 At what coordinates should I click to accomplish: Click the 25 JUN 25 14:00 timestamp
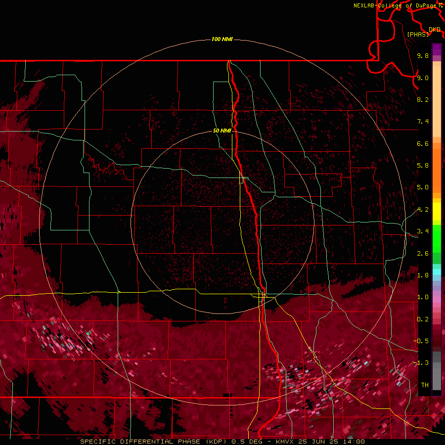tap(331, 442)
